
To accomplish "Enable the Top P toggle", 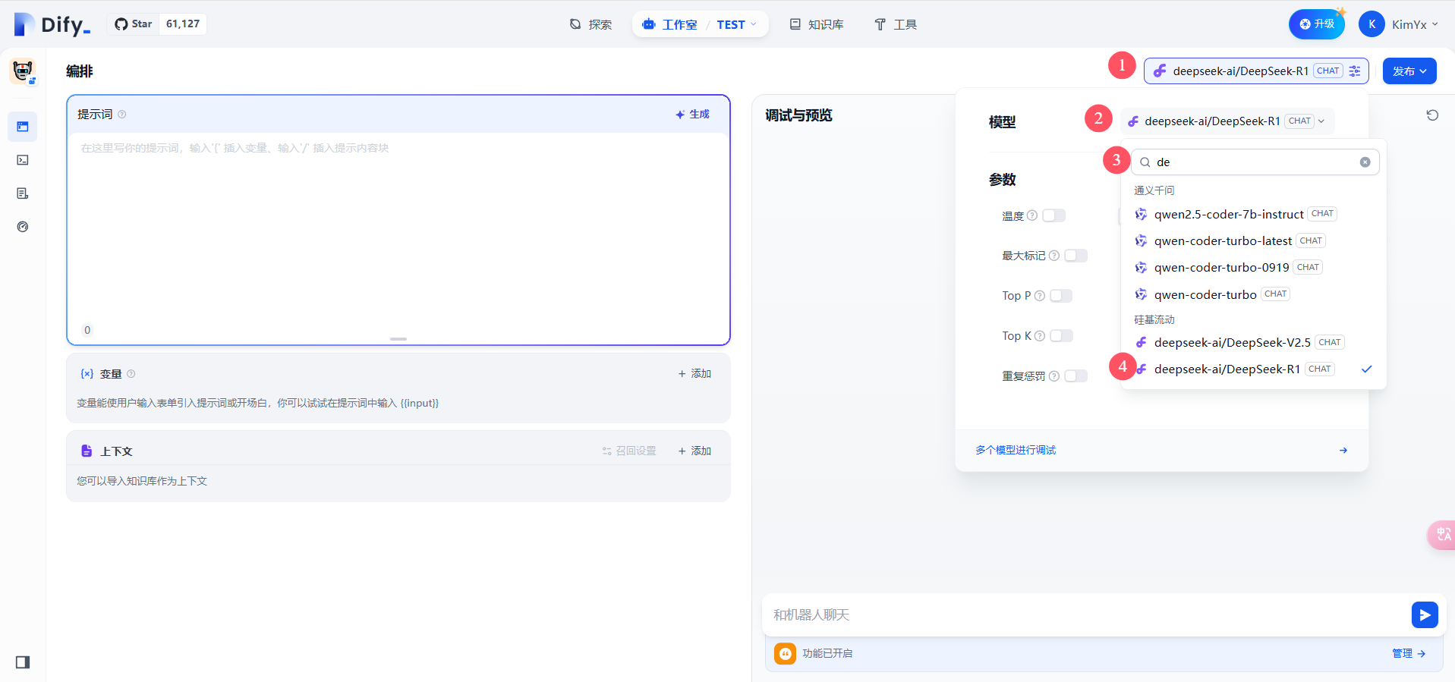I will pyautogui.click(x=1061, y=296).
